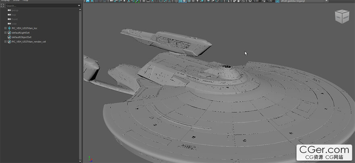Click the Outliner Search field
Screen dimensions: 355x163
click(x=40, y=6)
